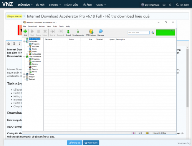The height and width of the screenshot is (146, 192).
Task: Open the File menu
Action: [25, 26]
